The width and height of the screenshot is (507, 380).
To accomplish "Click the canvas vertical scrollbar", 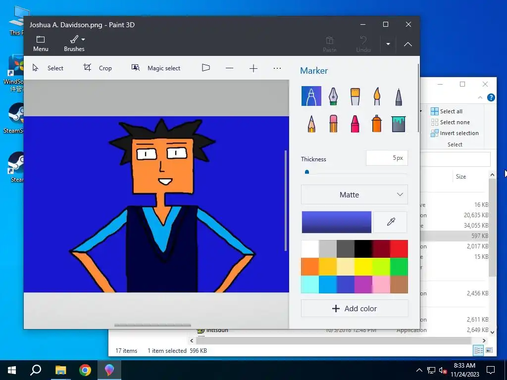I will (286, 200).
